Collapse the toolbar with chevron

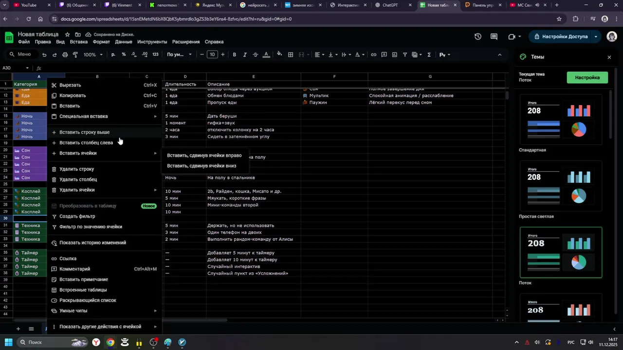click(x=500, y=54)
